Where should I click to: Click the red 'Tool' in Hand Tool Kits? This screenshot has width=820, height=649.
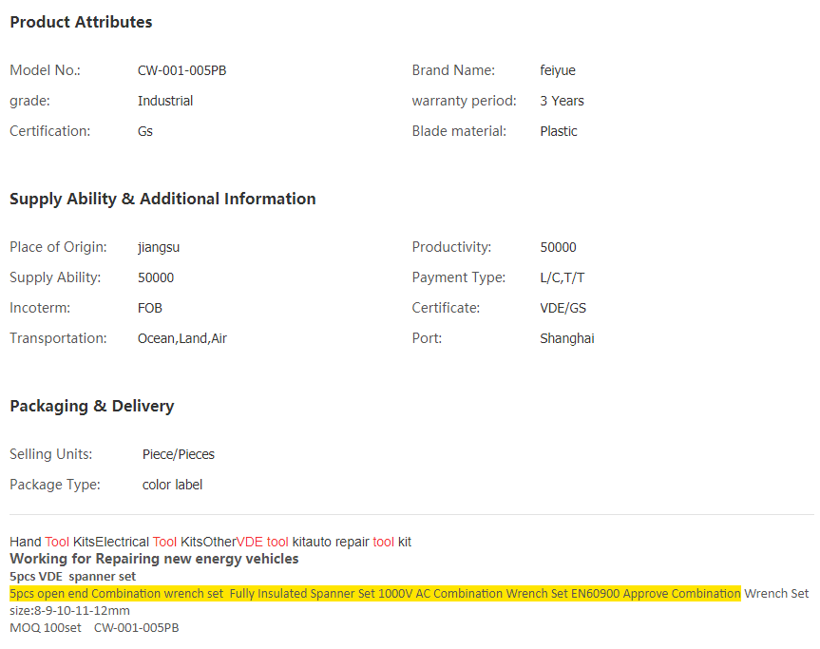click(x=57, y=542)
